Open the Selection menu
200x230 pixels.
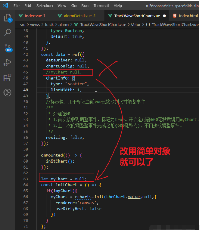(x=45, y=6)
